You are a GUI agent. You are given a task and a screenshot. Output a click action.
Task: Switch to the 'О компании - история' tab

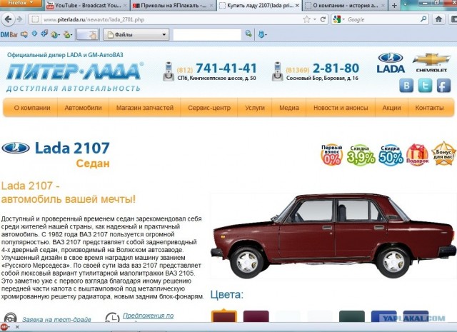point(346,5)
